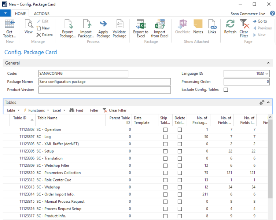
Task: Click Go to in the Page group
Action: (260, 21)
